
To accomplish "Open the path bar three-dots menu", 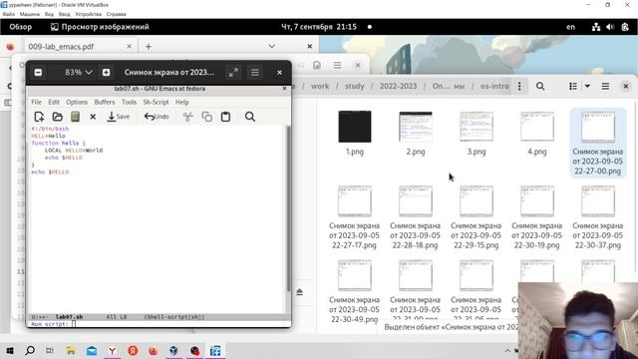I will (519, 87).
